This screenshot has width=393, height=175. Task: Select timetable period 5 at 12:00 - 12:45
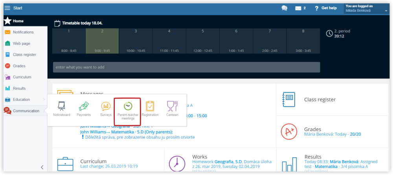click(x=203, y=41)
